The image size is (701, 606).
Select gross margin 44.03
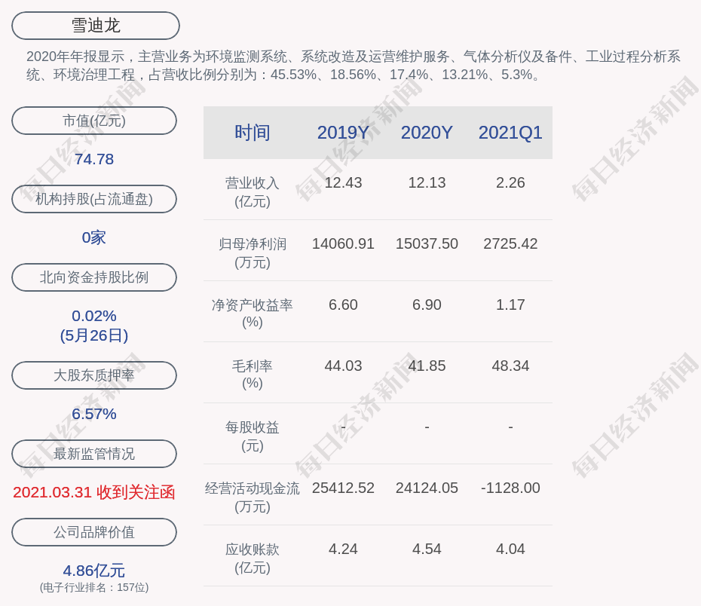(344, 366)
